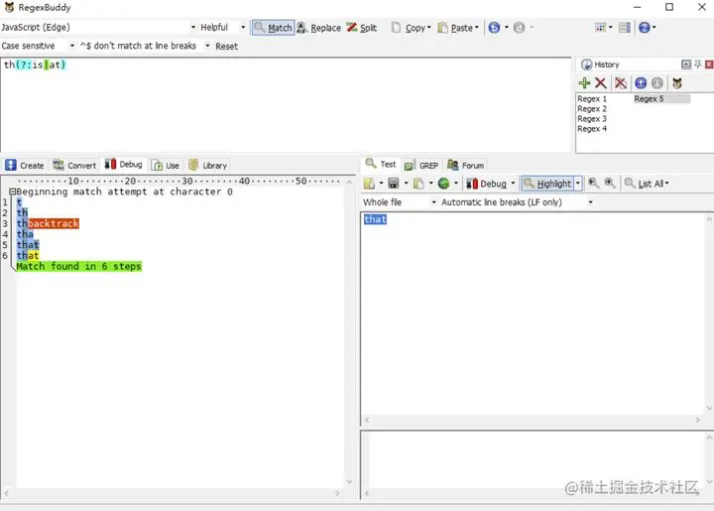Click the Test panel paste clipboard icon
Image resolution: width=714 pixels, height=511 pixels.
point(418,184)
